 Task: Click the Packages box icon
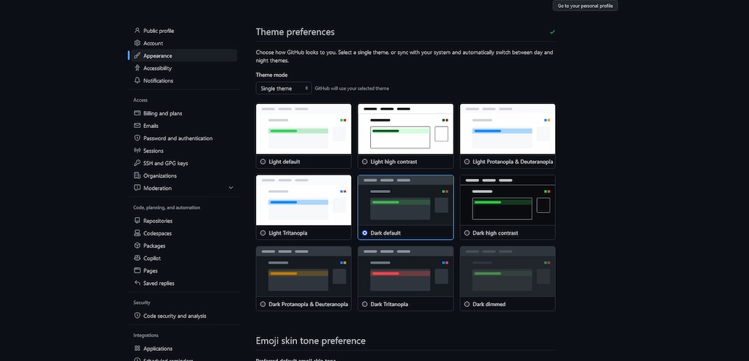click(x=137, y=246)
